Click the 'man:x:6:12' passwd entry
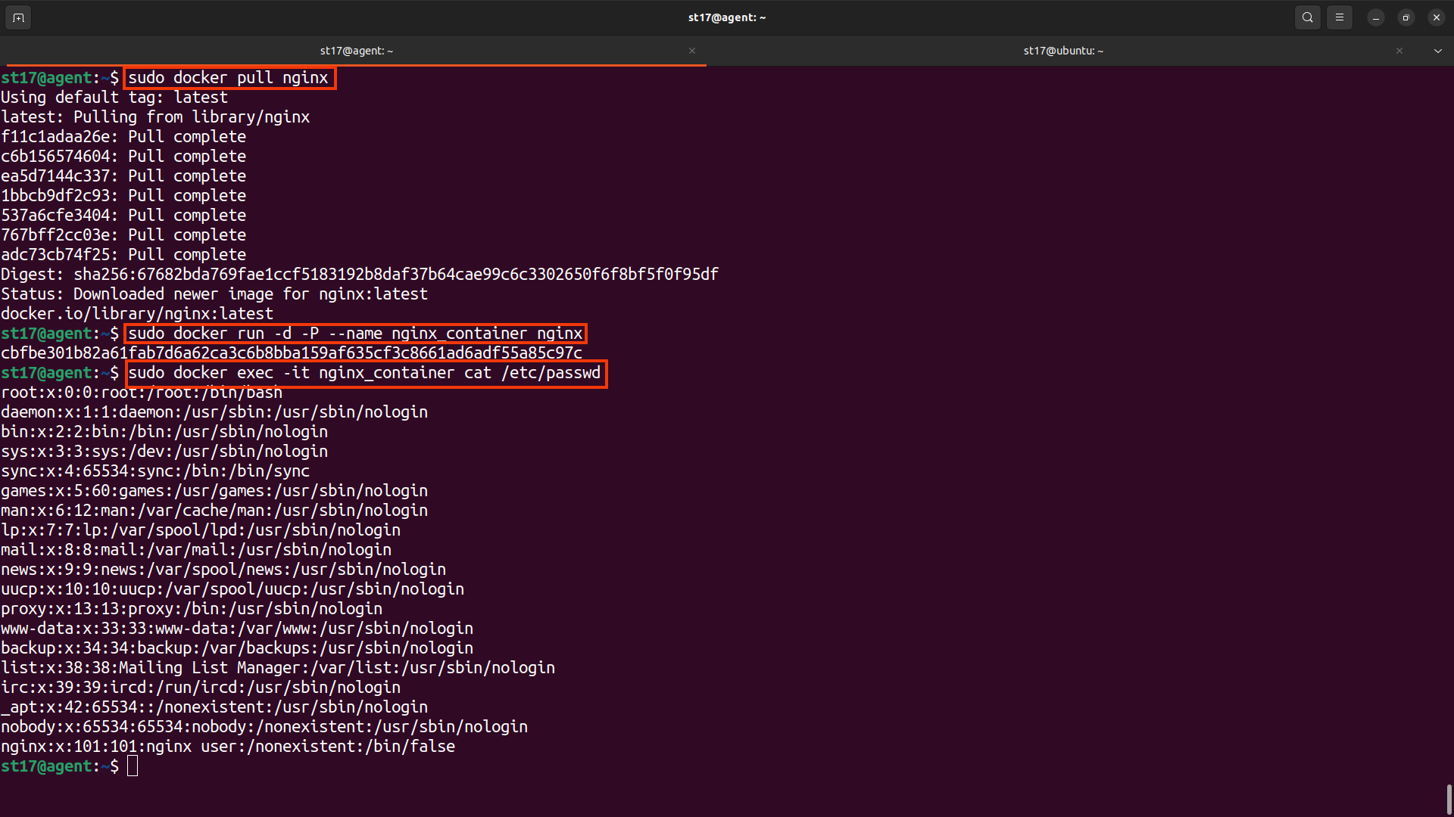The image size is (1454, 817). click(x=214, y=511)
